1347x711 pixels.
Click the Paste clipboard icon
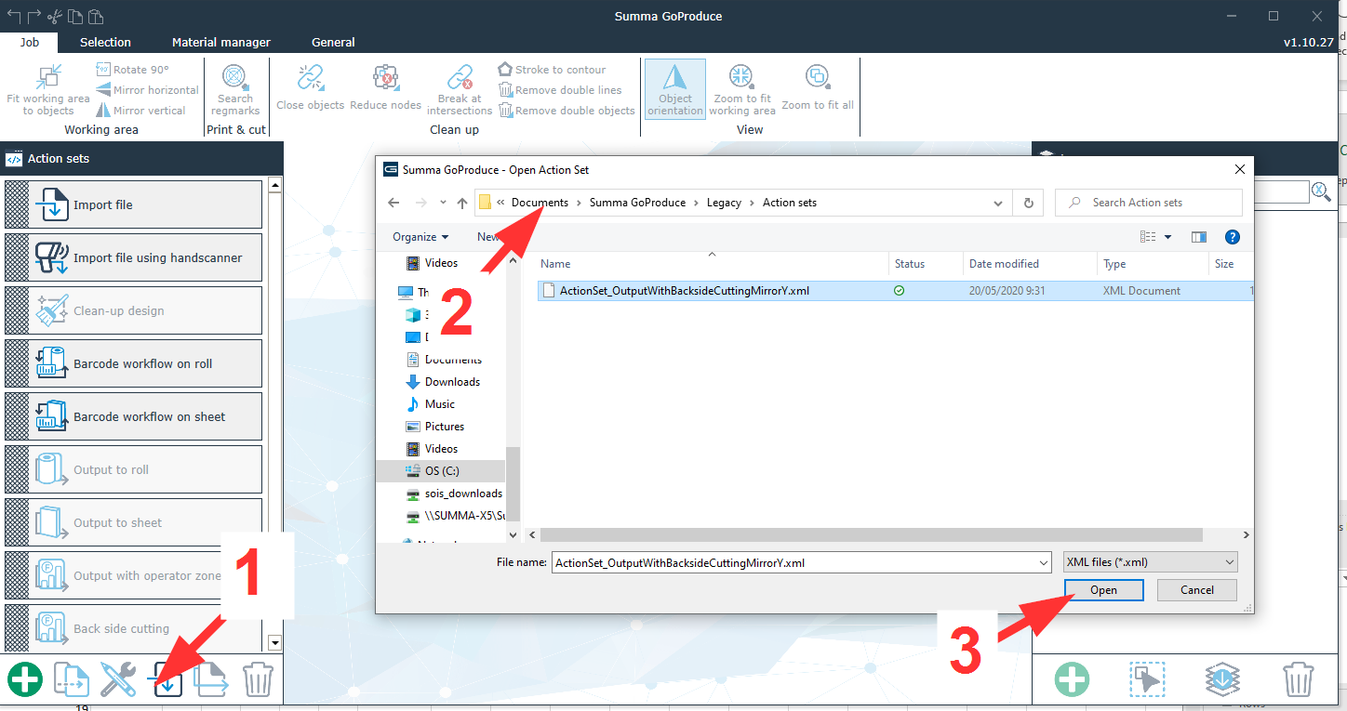[x=96, y=16]
